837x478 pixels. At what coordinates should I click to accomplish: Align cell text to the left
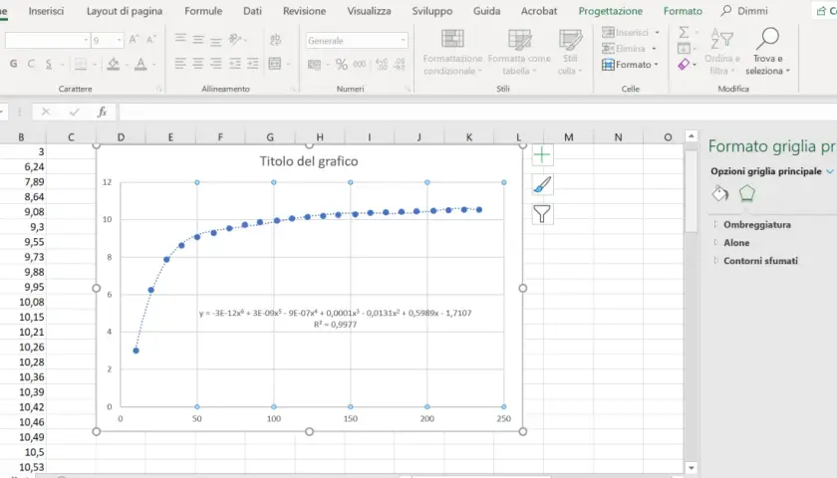tap(180, 64)
